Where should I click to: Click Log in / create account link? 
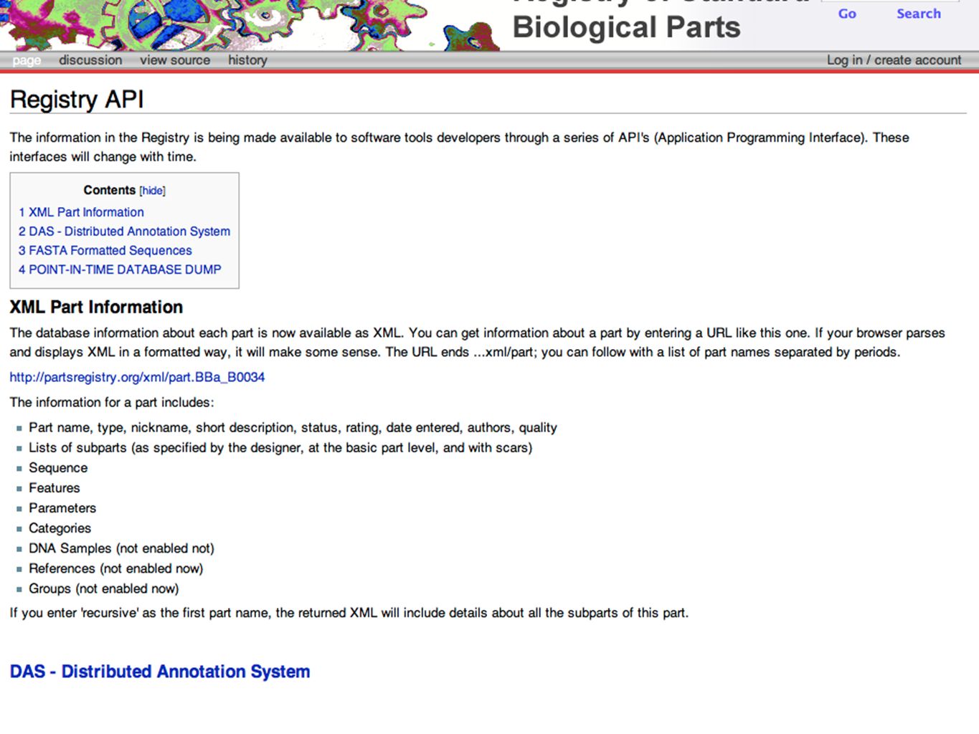point(894,60)
